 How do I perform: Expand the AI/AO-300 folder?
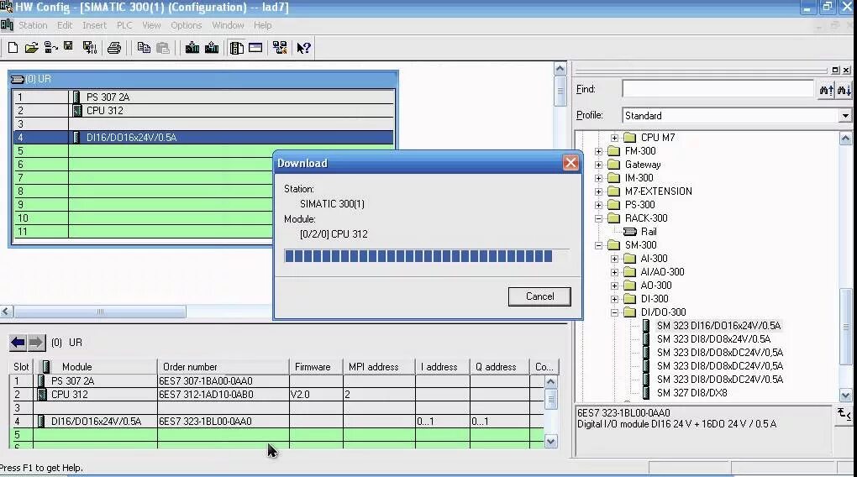(x=614, y=272)
